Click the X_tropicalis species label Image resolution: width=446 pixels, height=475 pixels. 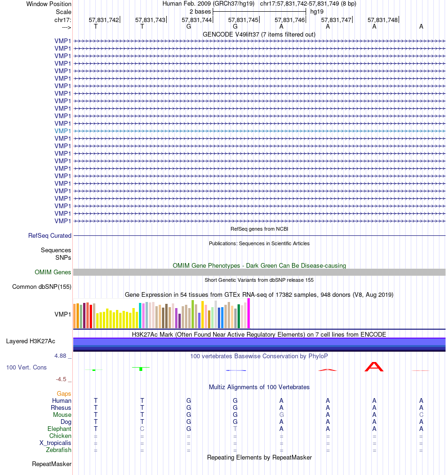click(55, 443)
